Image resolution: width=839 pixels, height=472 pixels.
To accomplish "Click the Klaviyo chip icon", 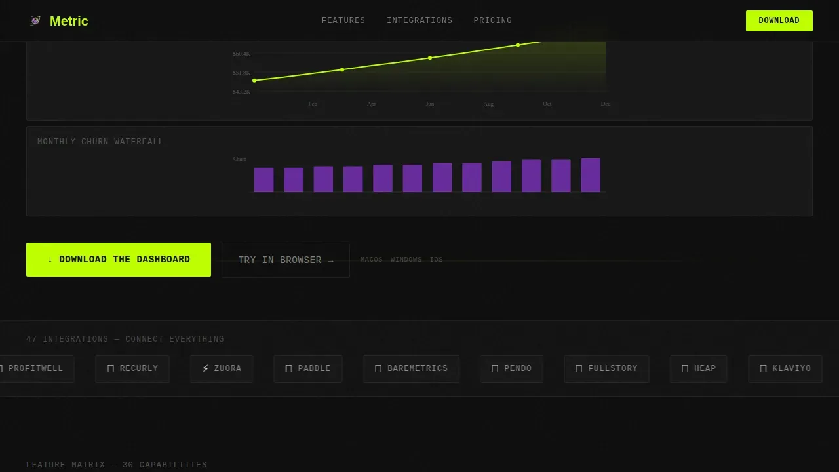I will [x=763, y=368].
